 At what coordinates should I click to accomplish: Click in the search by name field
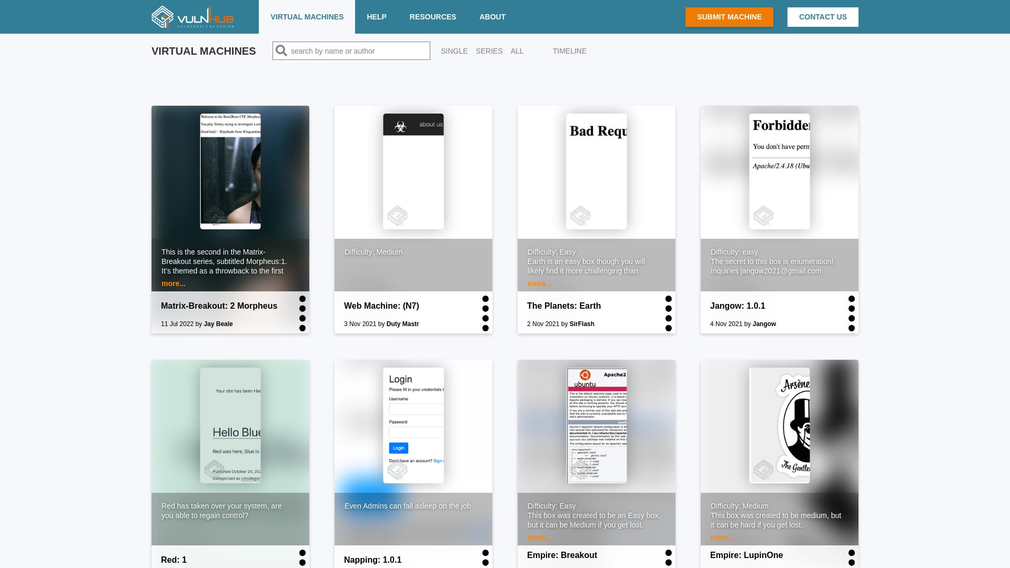[x=358, y=51]
